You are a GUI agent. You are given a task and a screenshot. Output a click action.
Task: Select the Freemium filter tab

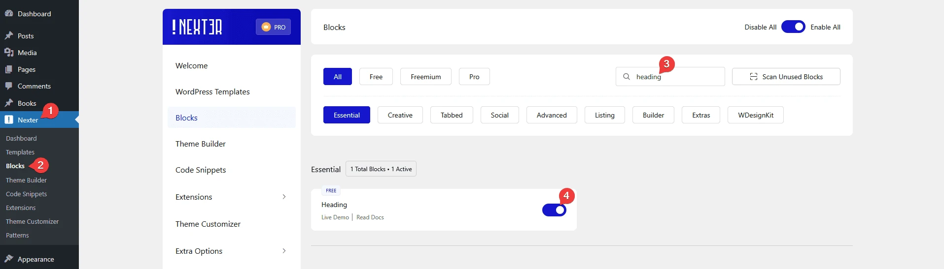[426, 77]
